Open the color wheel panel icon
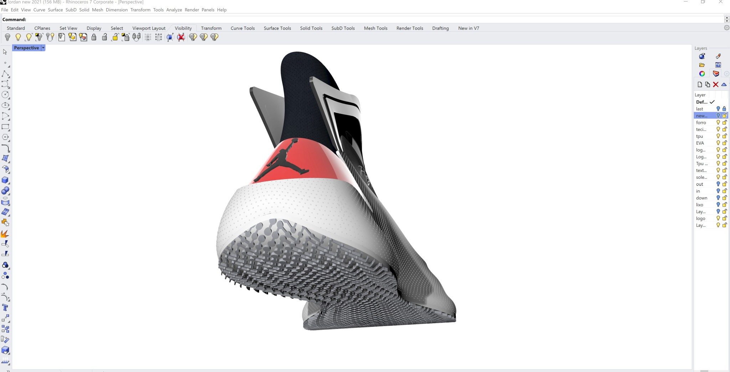The image size is (730, 372). point(702,74)
